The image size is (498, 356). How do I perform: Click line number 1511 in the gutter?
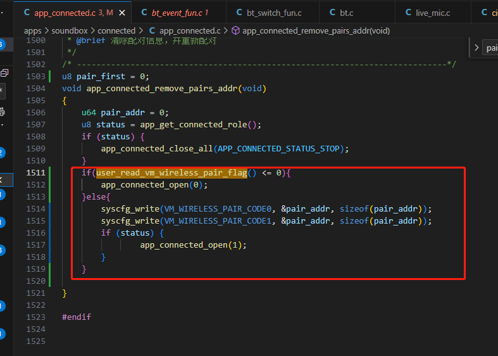coord(35,172)
